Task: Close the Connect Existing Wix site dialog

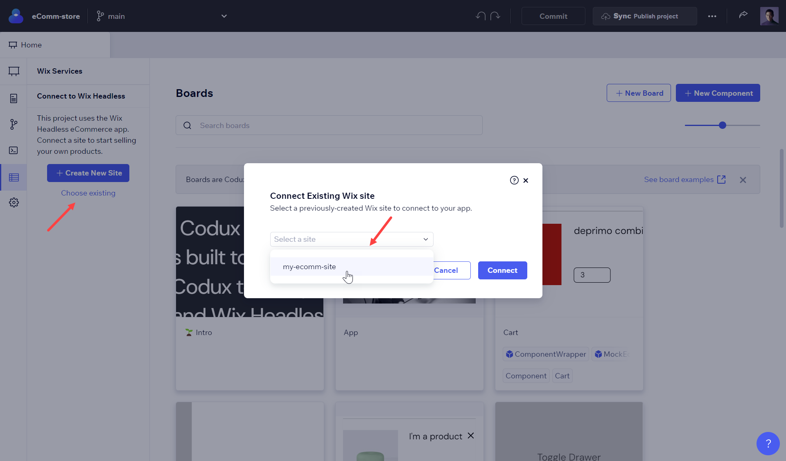Action: [526, 180]
